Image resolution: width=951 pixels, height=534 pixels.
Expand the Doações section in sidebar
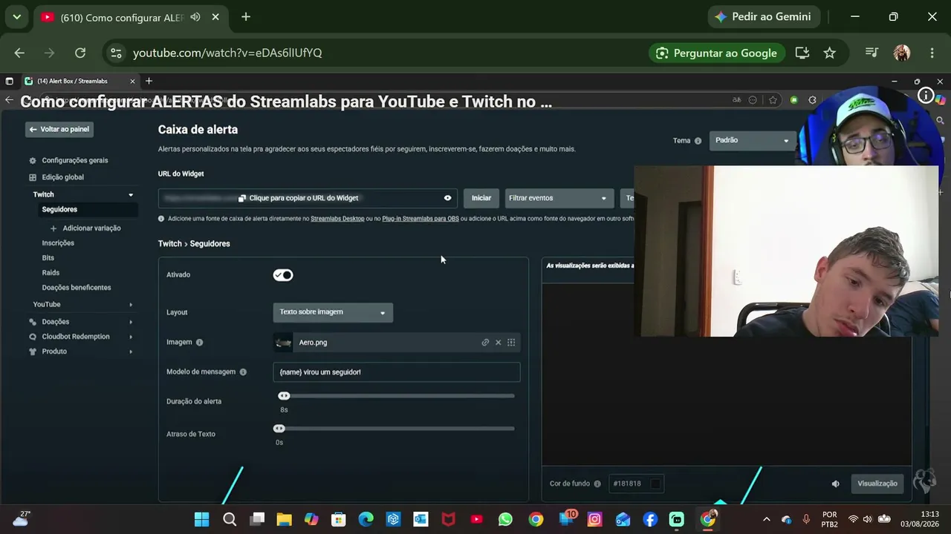(x=131, y=322)
